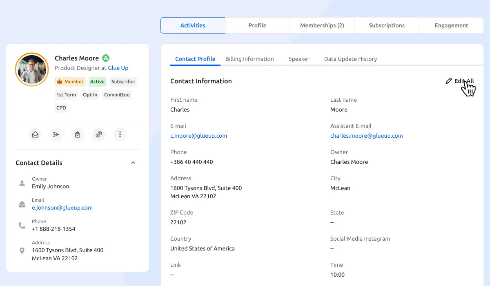The image size is (490, 286).
Task: Click the crown icon on the Member badge
Action: click(60, 81)
